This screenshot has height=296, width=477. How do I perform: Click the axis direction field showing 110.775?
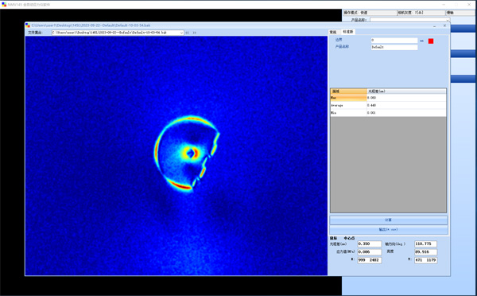425,244
